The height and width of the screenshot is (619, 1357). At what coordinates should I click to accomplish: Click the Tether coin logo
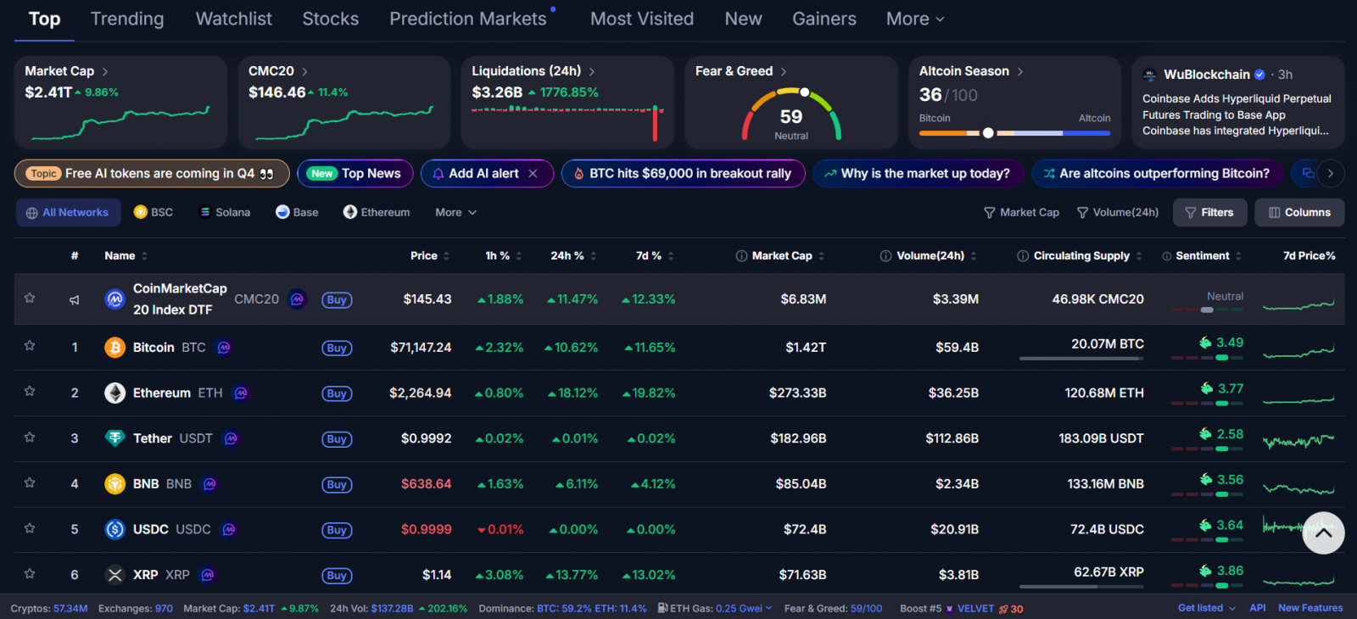click(x=114, y=438)
